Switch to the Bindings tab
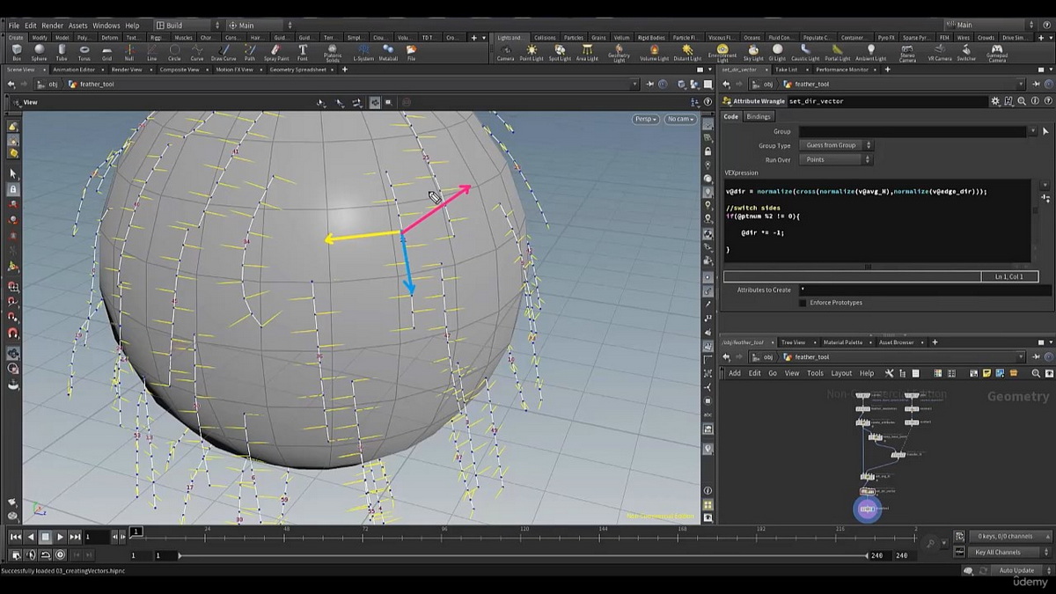Image resolution: width=1056 pixels, height=594 pixels. pyautogui.click(x=758, y=116)
